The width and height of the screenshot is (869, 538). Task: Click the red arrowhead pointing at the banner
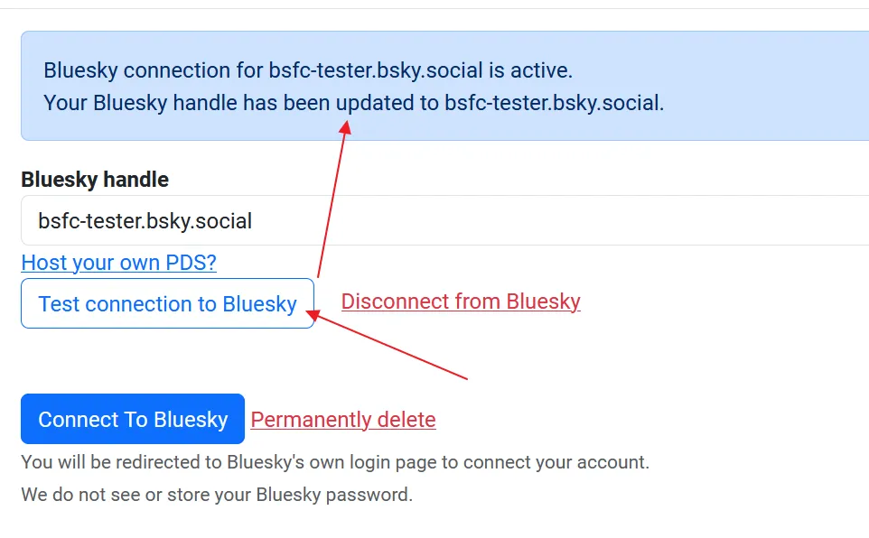point(345,127)
